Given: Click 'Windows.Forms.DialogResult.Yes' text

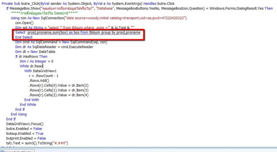Looking at the screenshot, I should (x=236, y=8).
